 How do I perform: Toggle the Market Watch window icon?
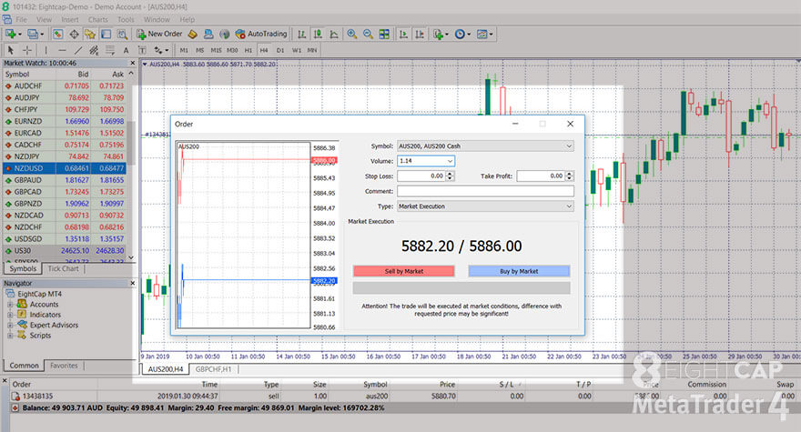point(57,35)
